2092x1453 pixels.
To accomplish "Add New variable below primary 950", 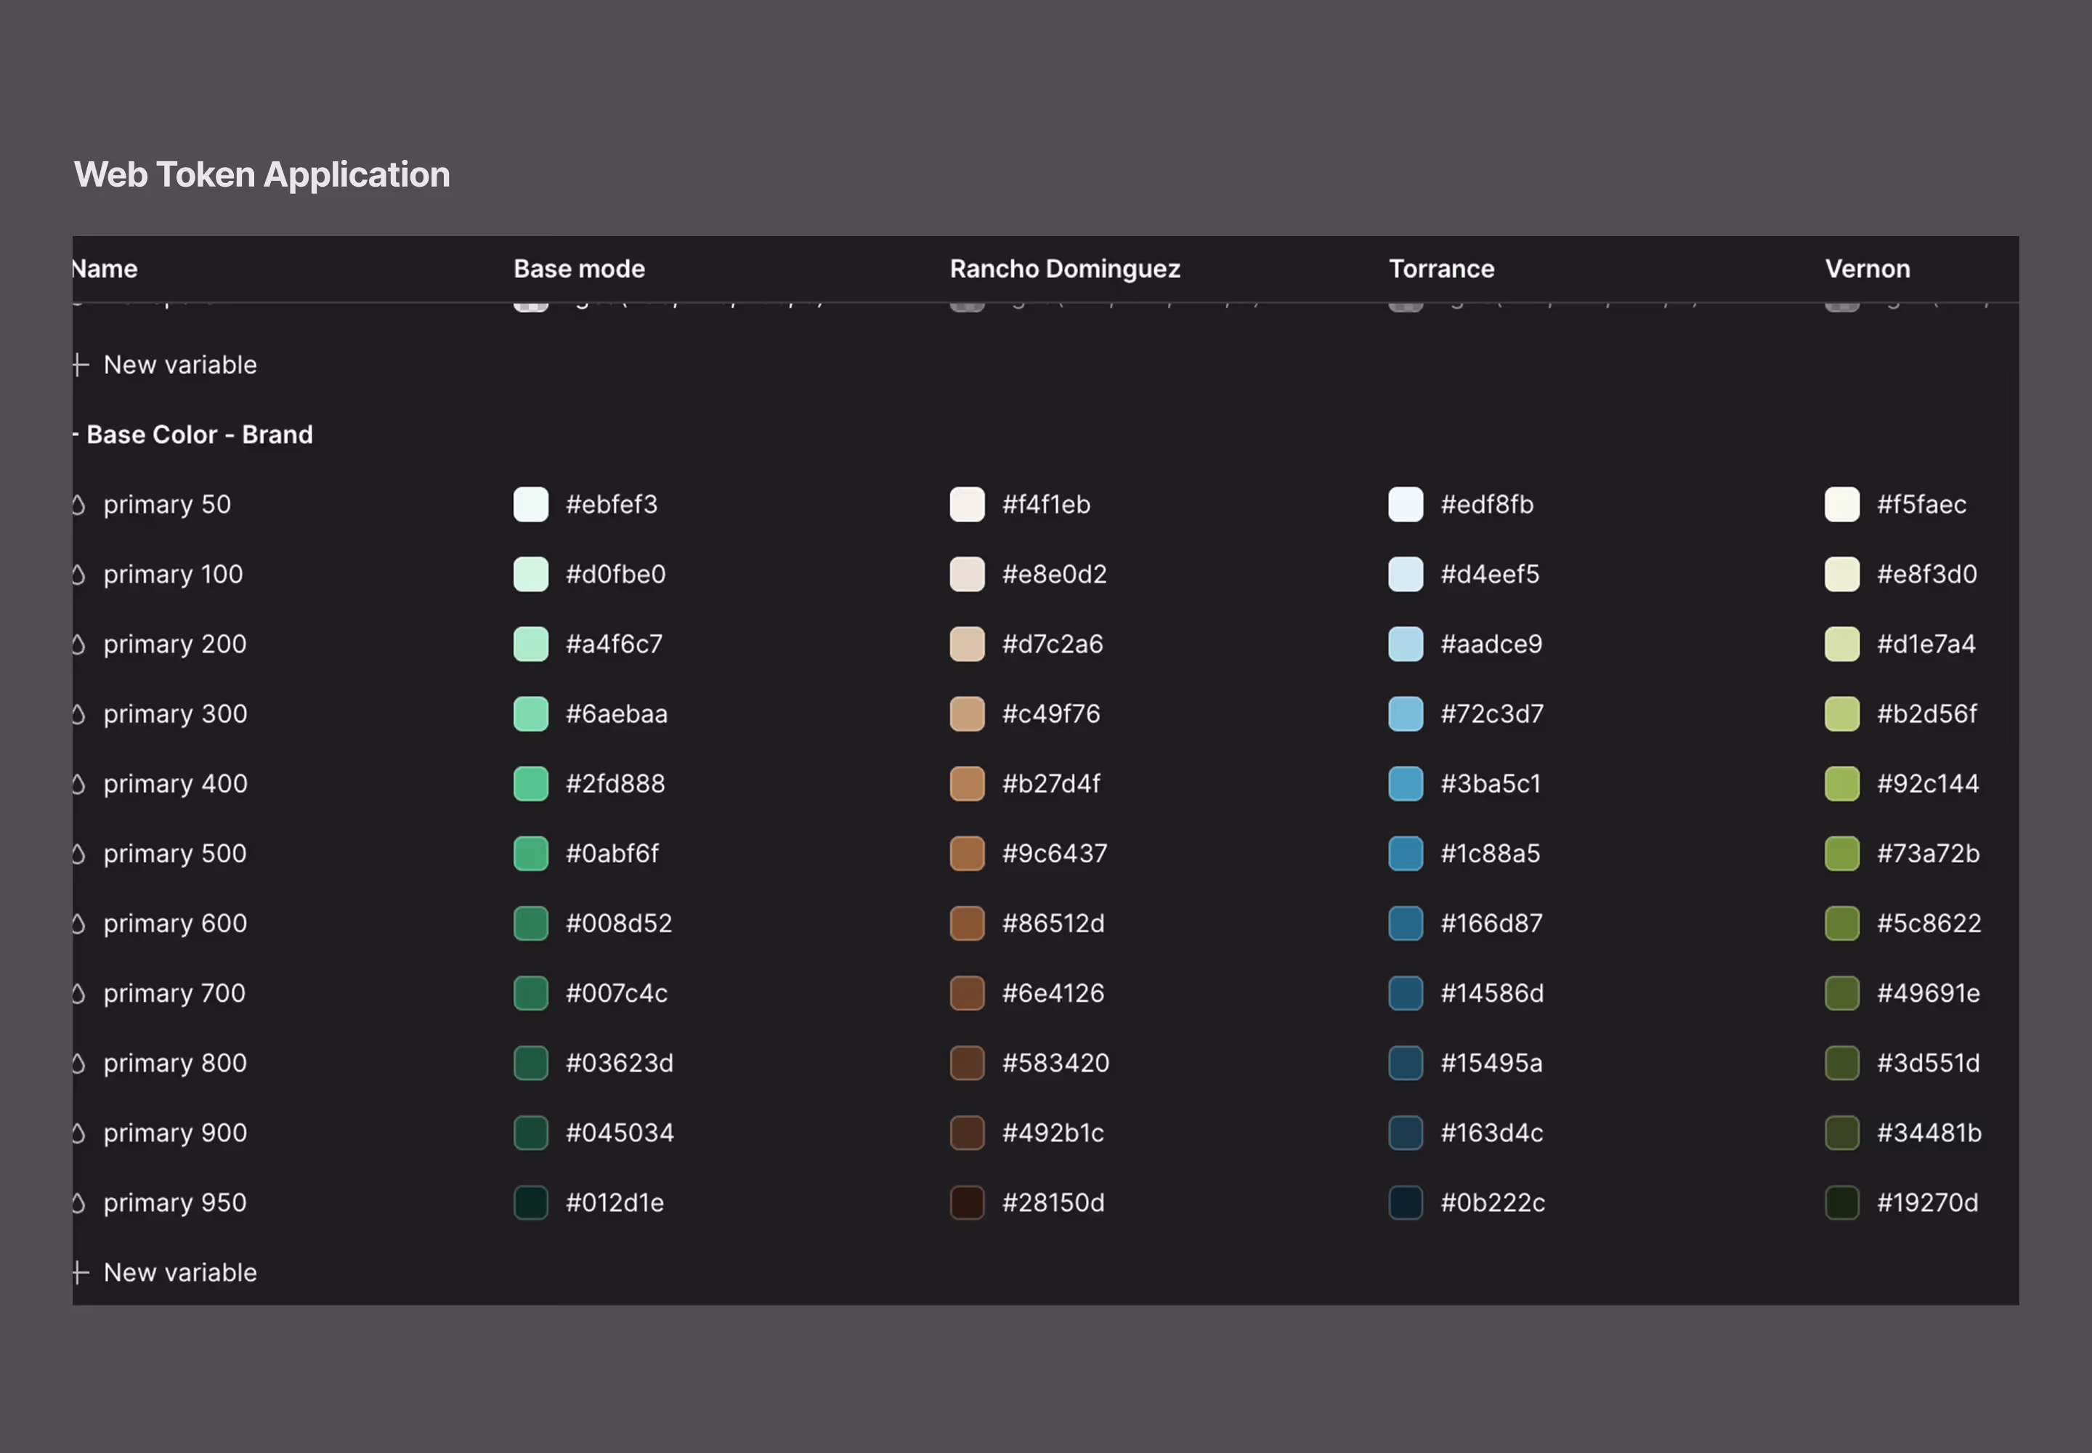I will click(165, 1273).
